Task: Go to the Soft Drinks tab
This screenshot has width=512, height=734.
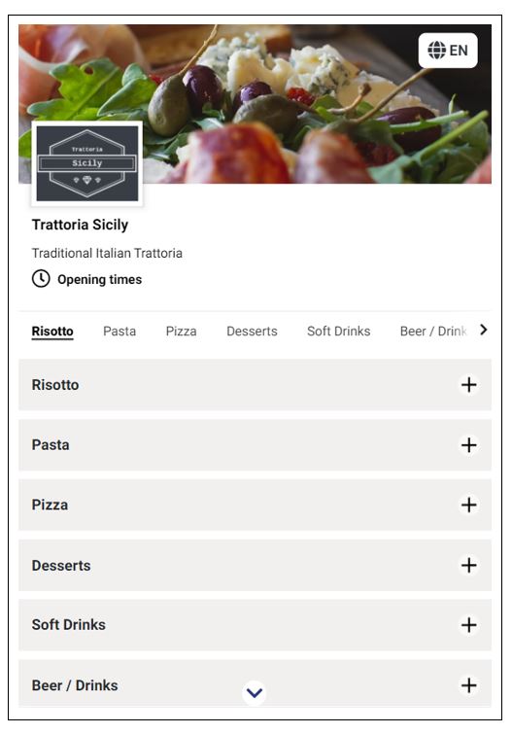Action: click(338, 332)
